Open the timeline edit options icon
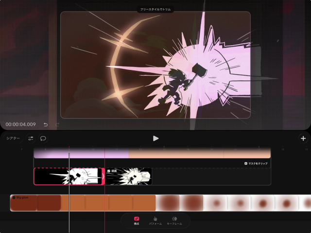 pyautogui.click(x=31, y=138)
